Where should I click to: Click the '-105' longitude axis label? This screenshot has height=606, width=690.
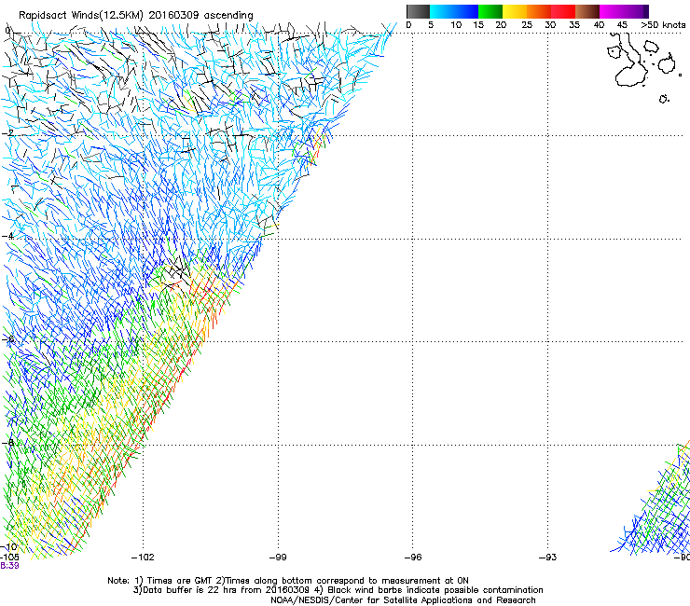coord(9,558)
